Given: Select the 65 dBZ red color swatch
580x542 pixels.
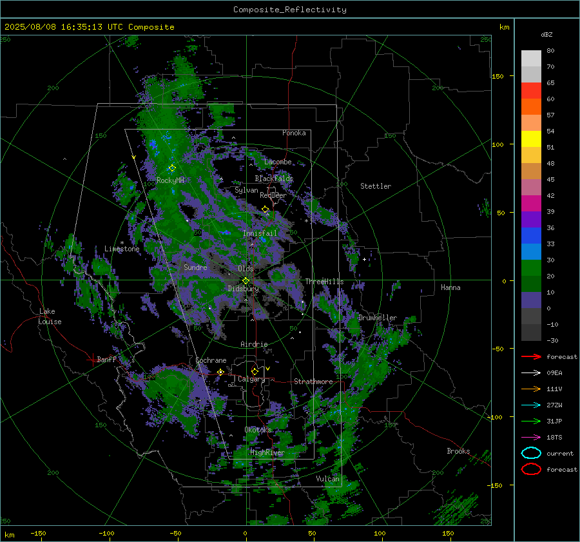Looking at the screenshot, I should coord(531,90).
